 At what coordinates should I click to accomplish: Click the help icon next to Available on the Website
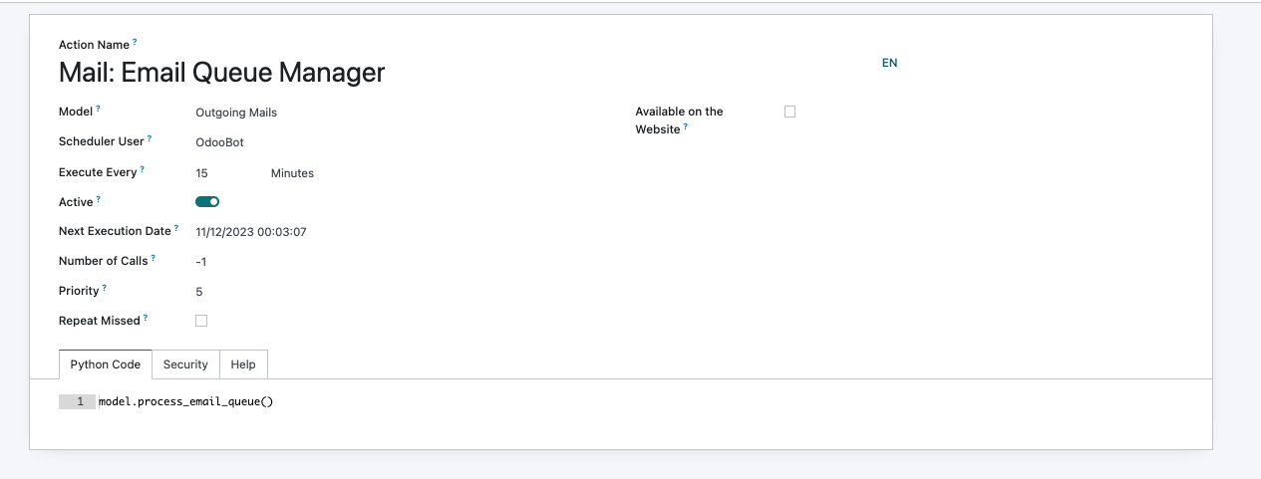[x=686, y=126]
